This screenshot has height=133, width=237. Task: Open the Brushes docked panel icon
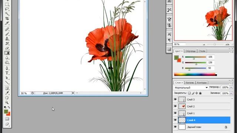(x=169, y=19)
